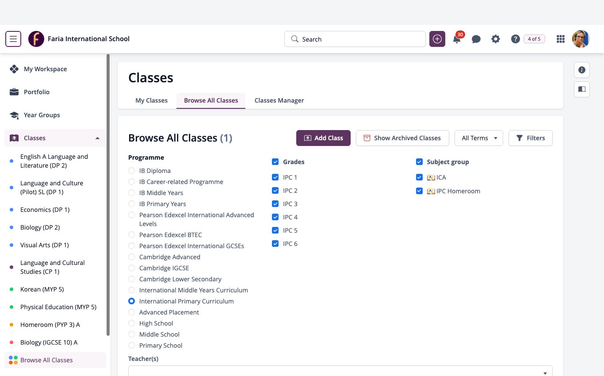Click the notifications bell icon
Viewport: 604px width, 376px height.
(457, 39)
